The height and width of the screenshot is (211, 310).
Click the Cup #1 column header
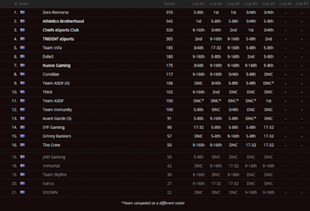click(x=198, y=4)
